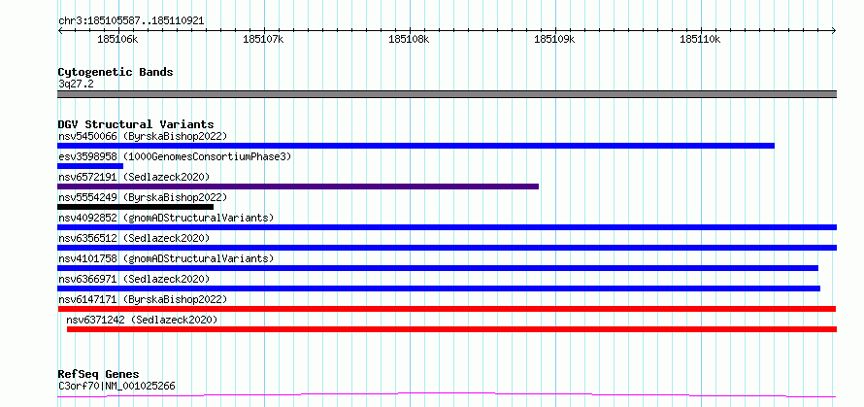Click the 3q27.2 band label
Image resolution: width=864 pixels, height=407 pixels.
(76, 84)
